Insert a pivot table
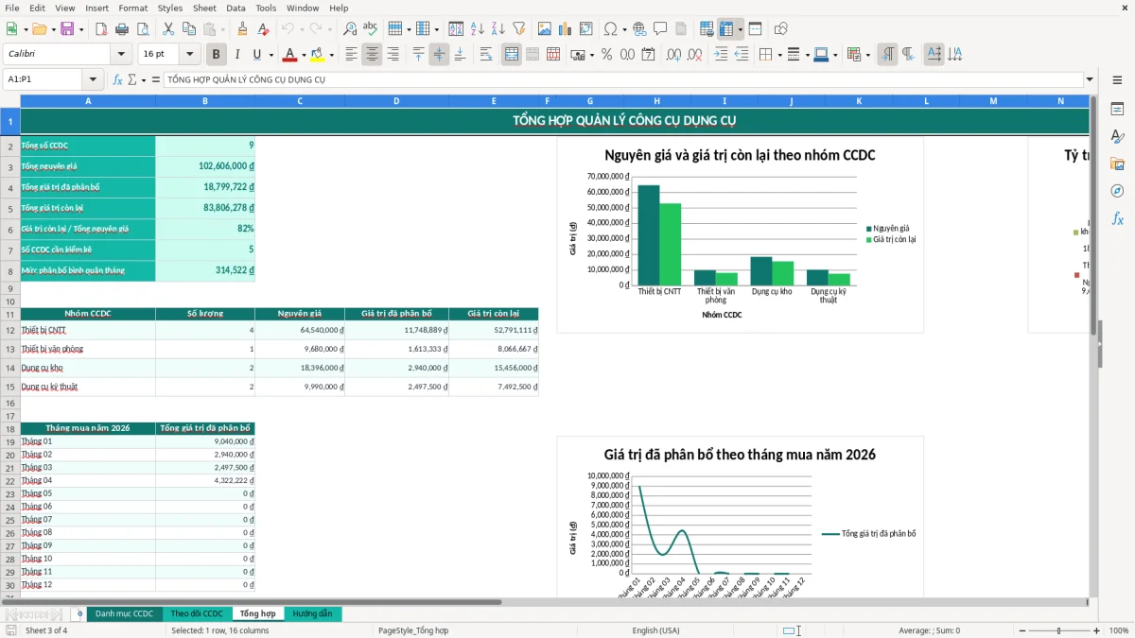1135x638 pixels. [x=586, y=29]
